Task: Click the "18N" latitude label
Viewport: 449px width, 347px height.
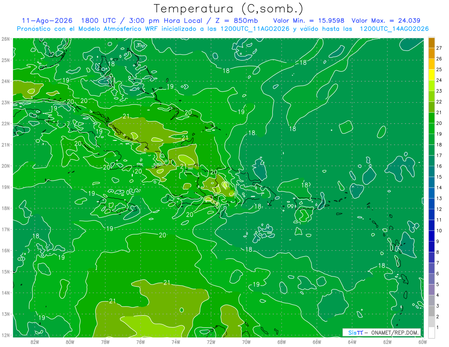Action: click(6, 208)
